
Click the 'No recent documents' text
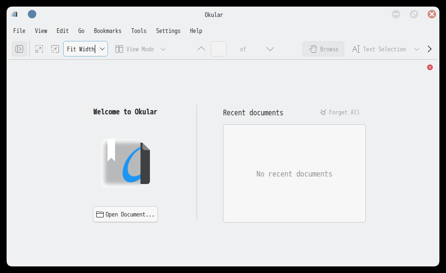(294, 174)
